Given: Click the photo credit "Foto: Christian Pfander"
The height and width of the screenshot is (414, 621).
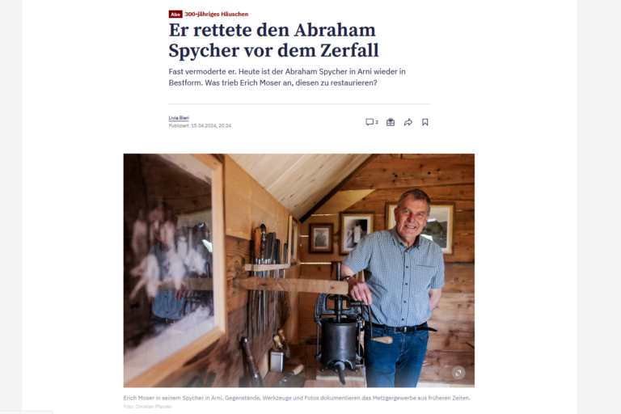Looking at the screenshot, I should coord(147,407).
